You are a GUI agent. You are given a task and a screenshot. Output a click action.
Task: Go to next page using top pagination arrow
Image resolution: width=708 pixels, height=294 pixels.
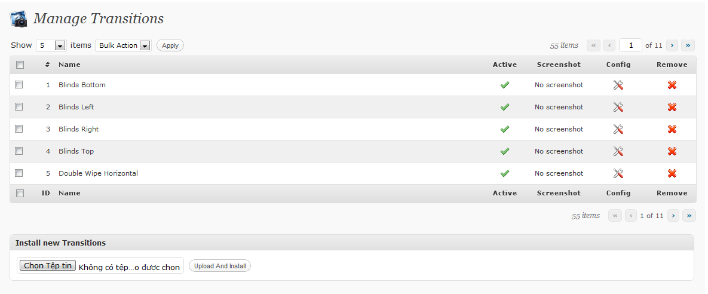point(672,45)
